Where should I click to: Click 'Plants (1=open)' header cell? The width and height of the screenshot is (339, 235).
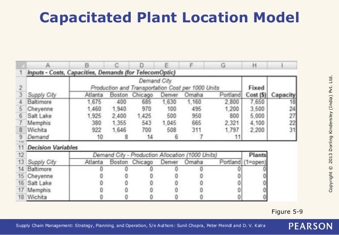(x=255, y=158)
